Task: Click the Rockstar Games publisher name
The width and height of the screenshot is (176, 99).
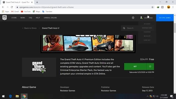Action: pos(109,90)
